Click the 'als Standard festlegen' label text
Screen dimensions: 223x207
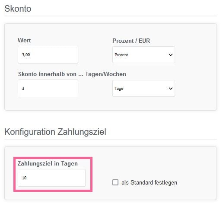point(149,182)
